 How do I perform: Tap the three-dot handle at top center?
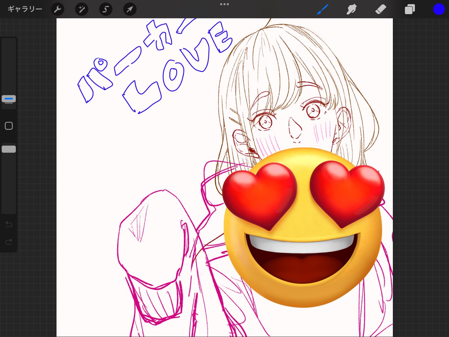(x=224, y=4)
